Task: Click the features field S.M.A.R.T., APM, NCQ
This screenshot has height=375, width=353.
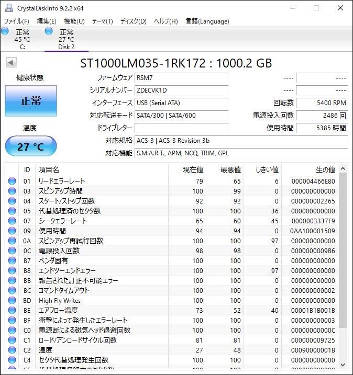Action: tap(241, 153)
